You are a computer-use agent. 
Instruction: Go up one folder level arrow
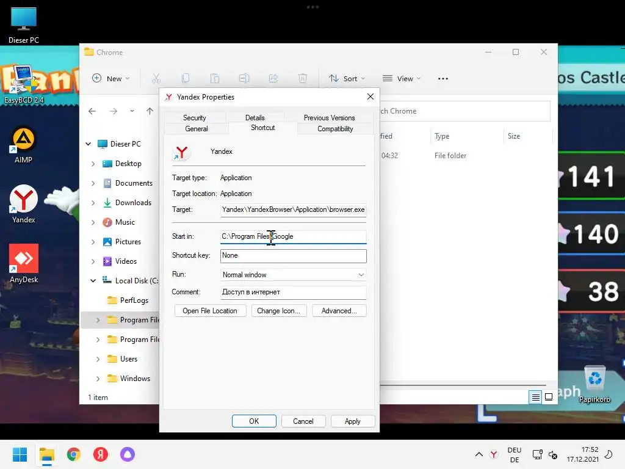click(x=150, y=111)
